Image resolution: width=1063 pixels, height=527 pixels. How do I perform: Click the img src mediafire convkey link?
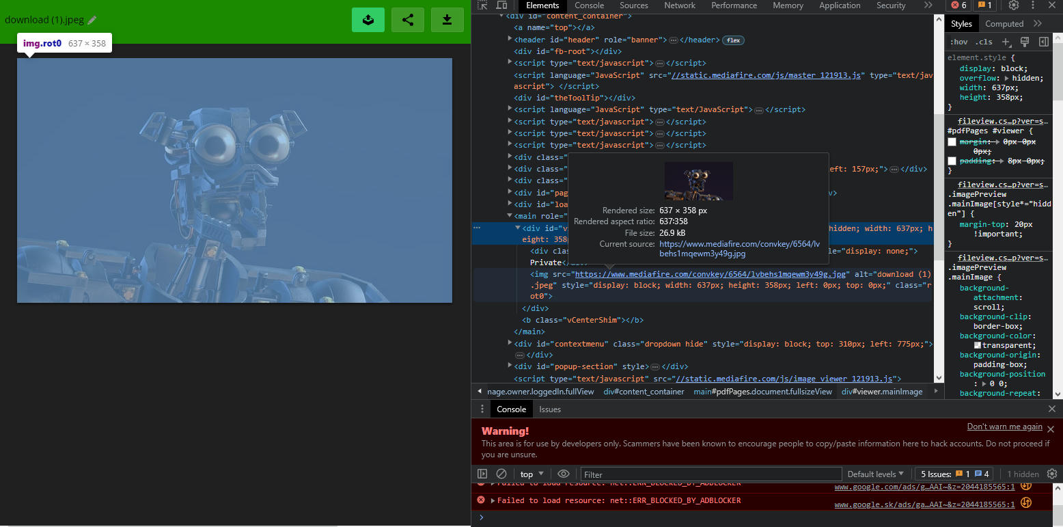point(710,273)
